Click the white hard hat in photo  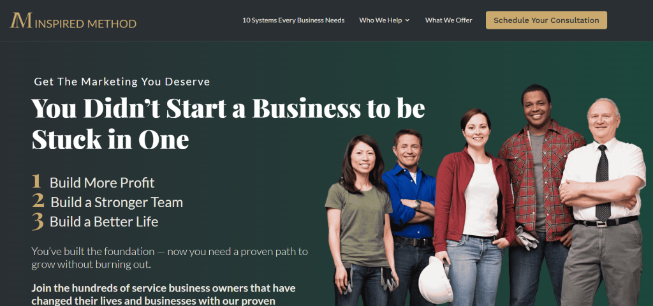pos(435,280)
